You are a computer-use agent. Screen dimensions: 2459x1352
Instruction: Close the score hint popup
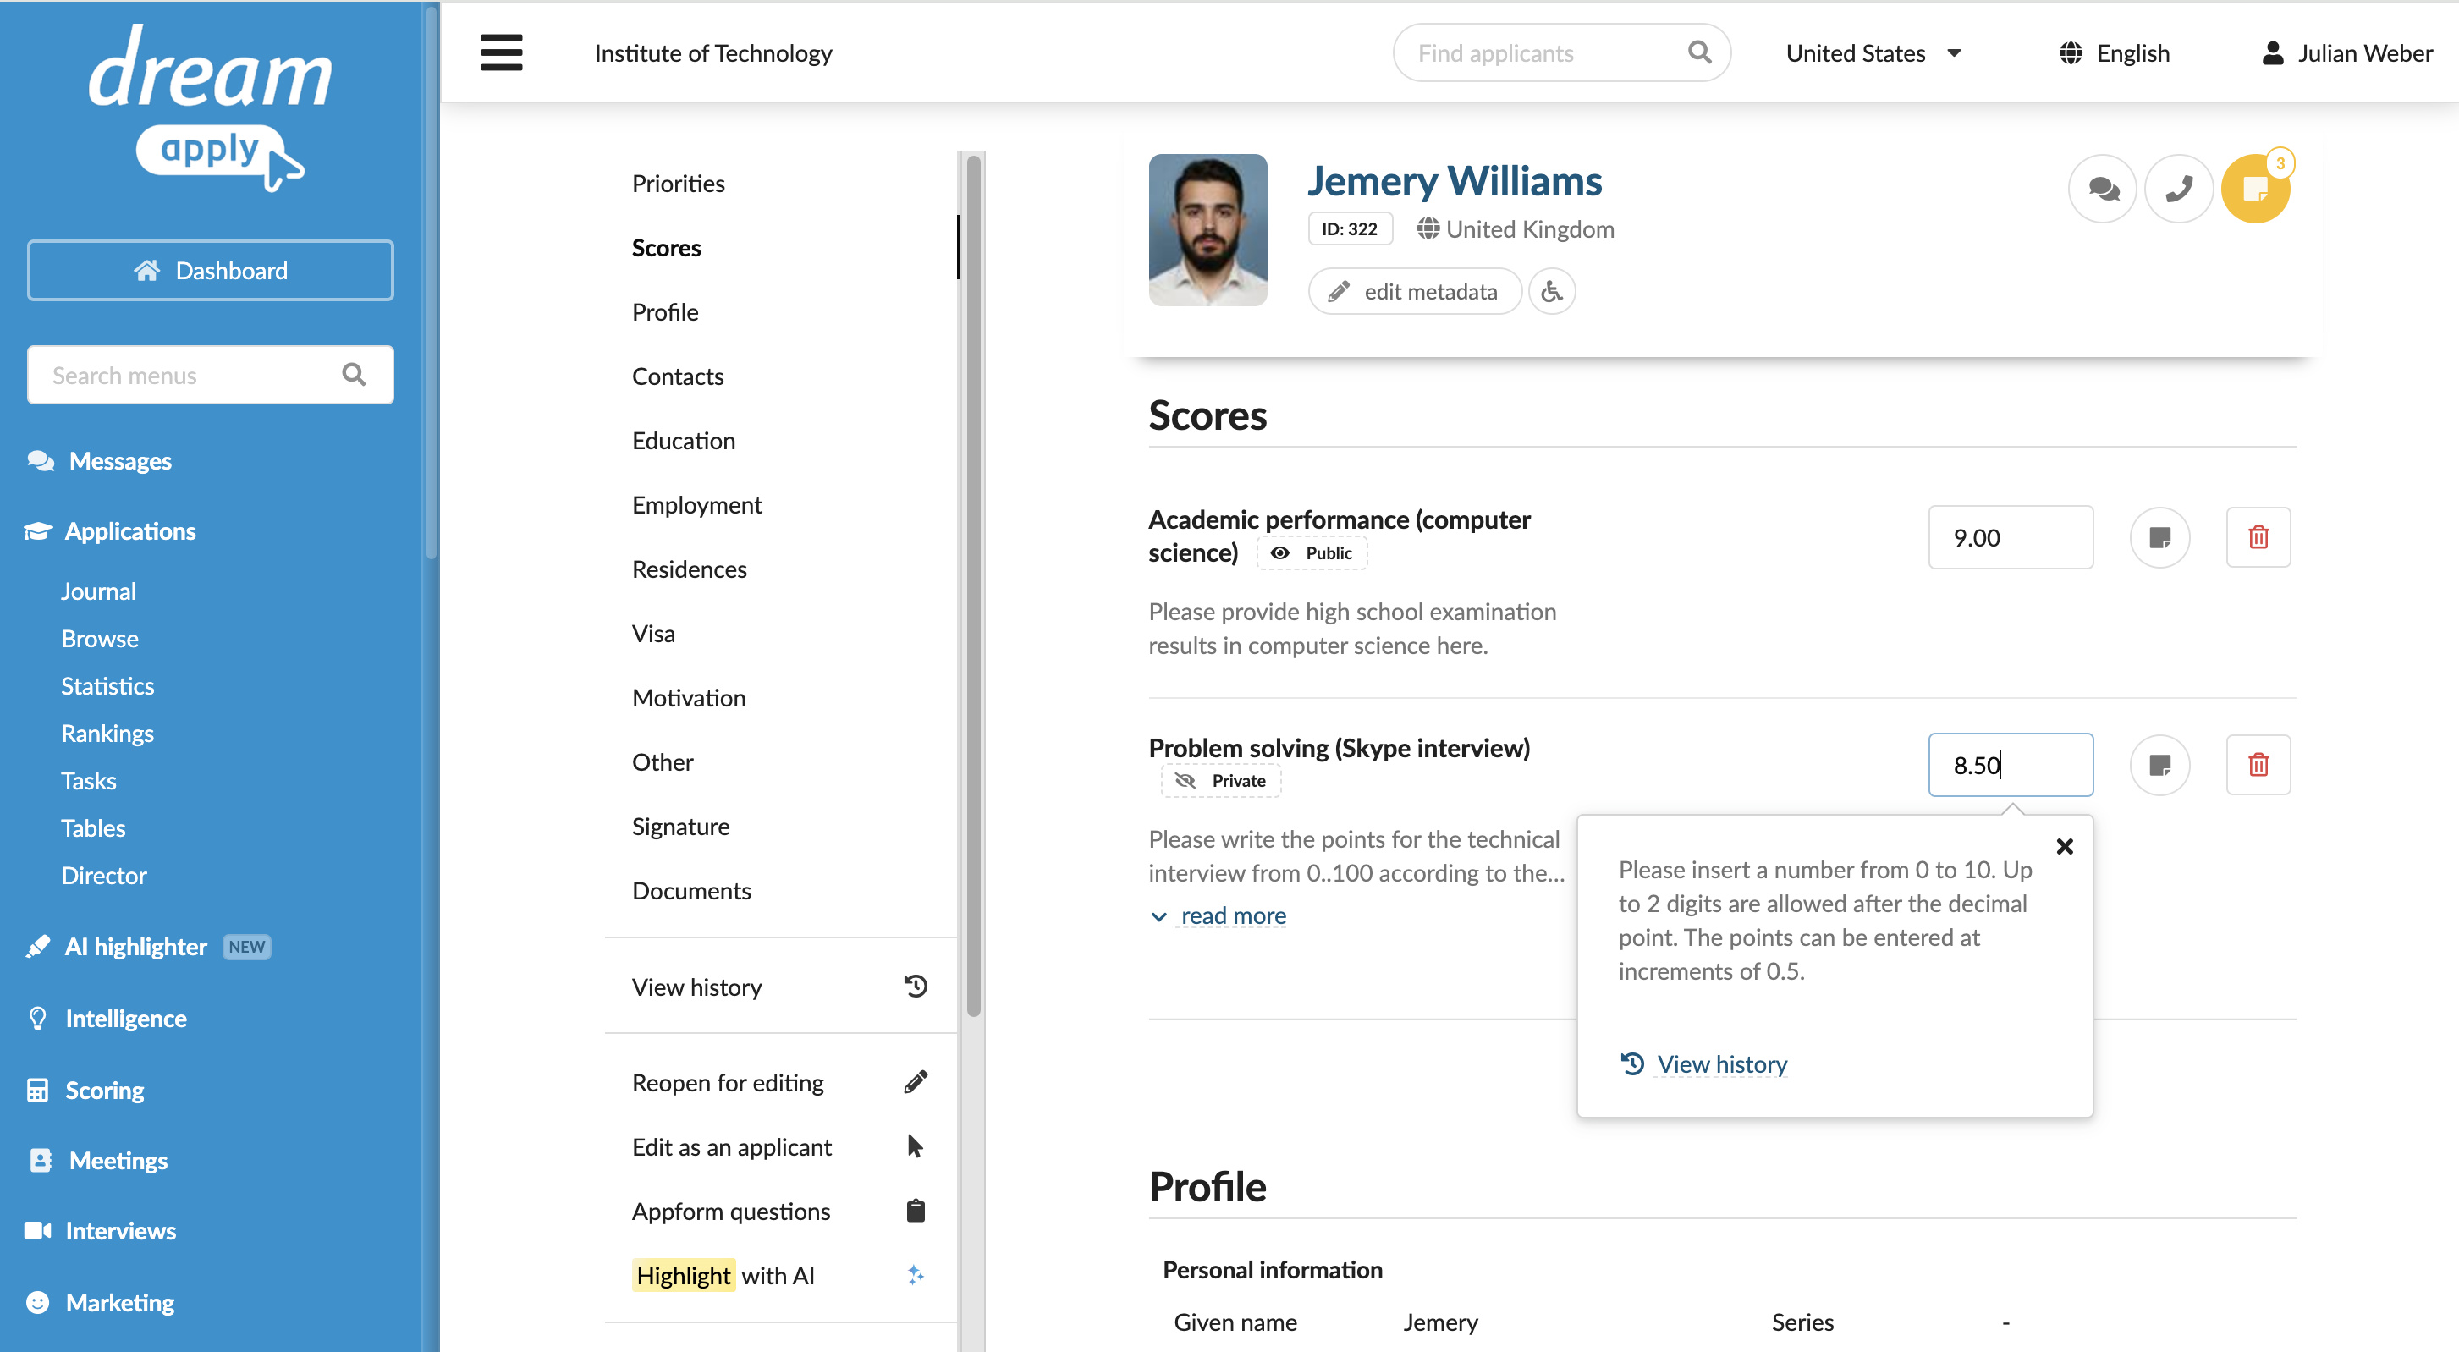click(x=2065, y=846)
